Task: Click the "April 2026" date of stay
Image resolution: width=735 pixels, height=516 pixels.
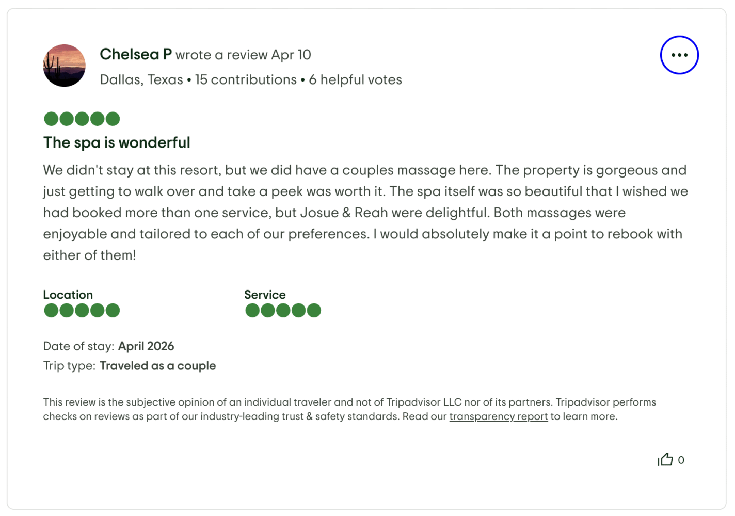Action: [146, 346]
